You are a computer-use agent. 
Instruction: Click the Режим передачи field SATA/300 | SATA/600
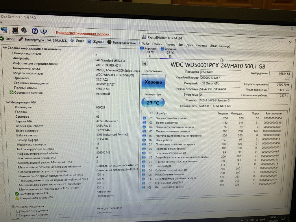tap(220, 89)
